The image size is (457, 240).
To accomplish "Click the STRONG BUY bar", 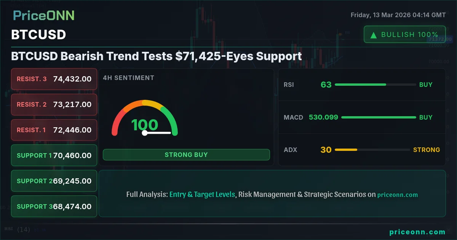I will [186, 155].
